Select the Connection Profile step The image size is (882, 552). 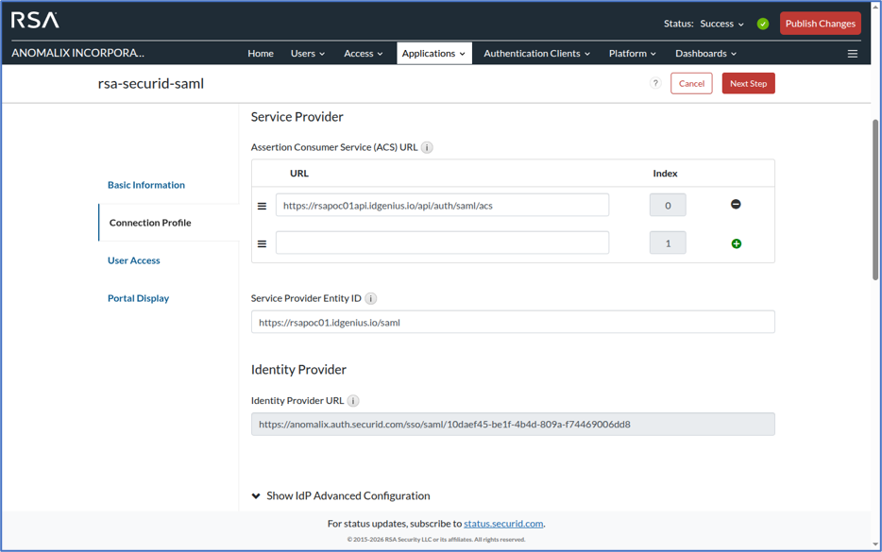coord(150,223)
